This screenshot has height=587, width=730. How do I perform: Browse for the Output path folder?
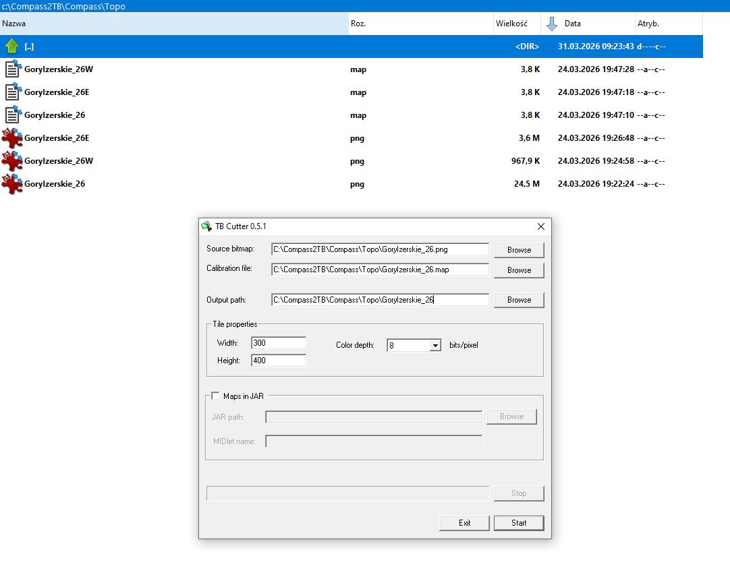click(x=519, y=300)
